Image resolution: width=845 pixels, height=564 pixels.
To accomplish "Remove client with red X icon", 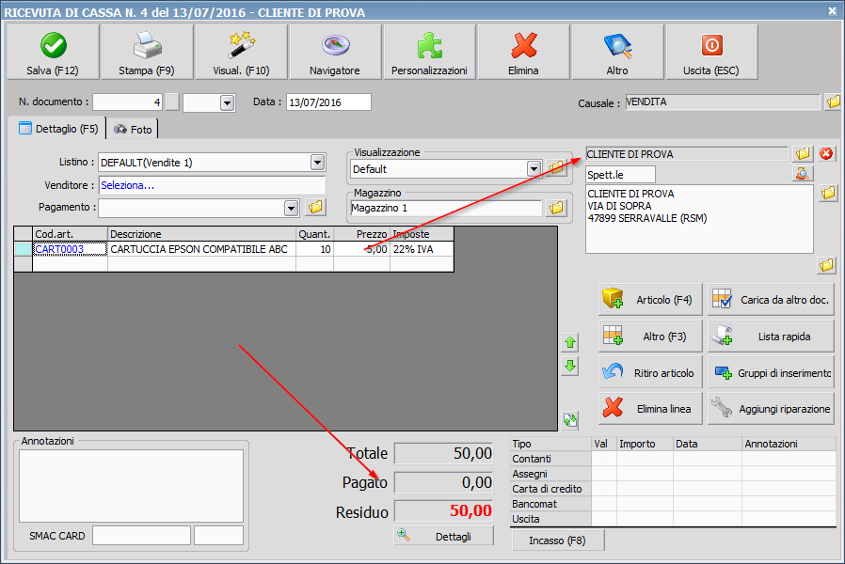I will [826, 154].
